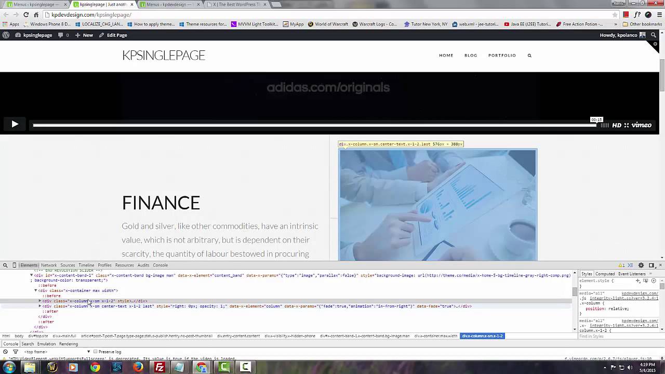Open comments bubble in admin bar
The width and height of the screenshot is (665, 374).
point(63,35)
